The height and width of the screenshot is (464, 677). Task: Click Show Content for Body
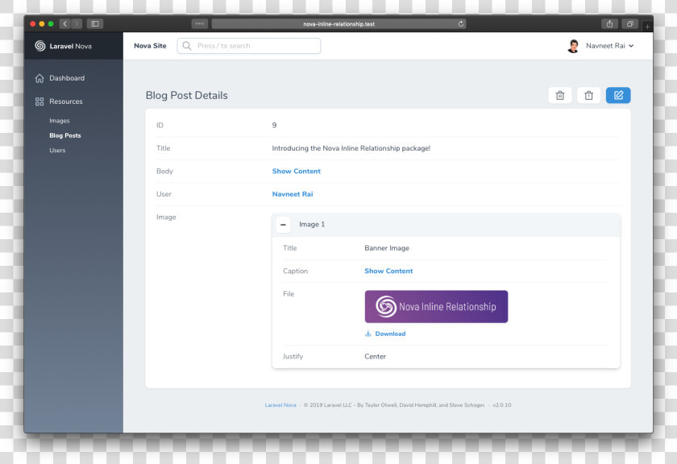click(x=297, y=172)
